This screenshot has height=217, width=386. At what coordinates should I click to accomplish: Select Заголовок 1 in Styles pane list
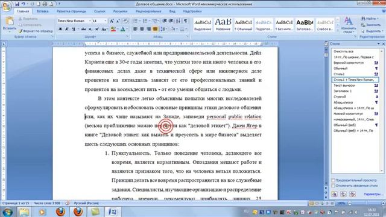click(356, 91)
